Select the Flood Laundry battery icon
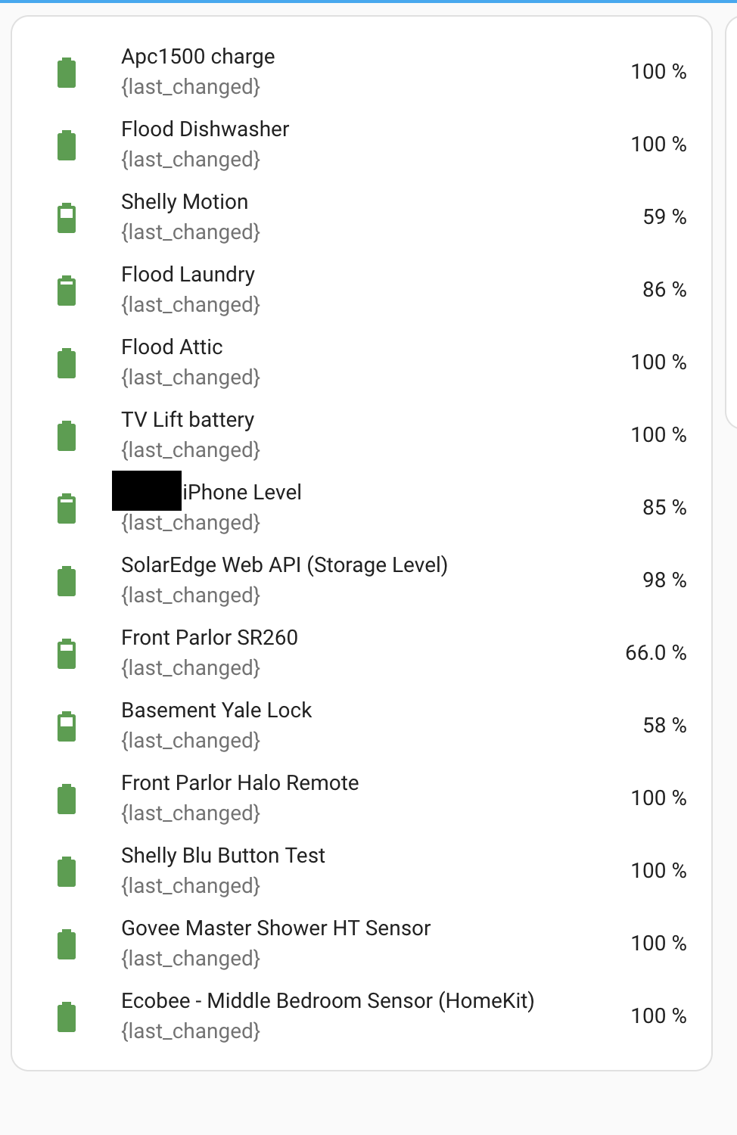The image size is (737, 1135). (x=68, y=289)
